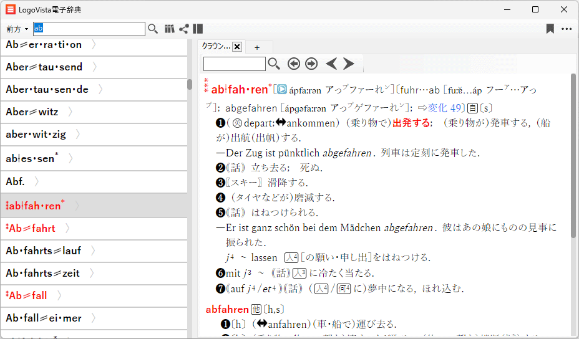Open the 前方 search mode dropdown

coord(17,29)
